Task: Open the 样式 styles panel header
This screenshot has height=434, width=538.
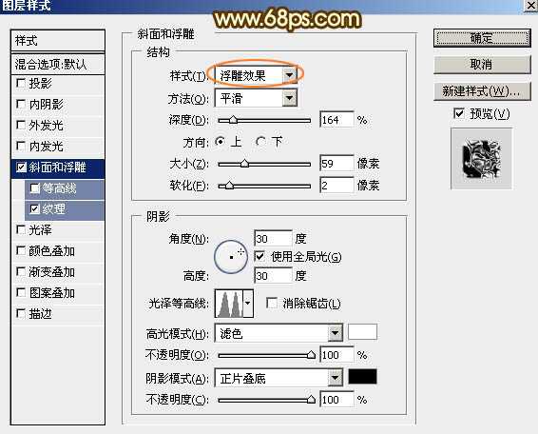Action: coord(58,41)
